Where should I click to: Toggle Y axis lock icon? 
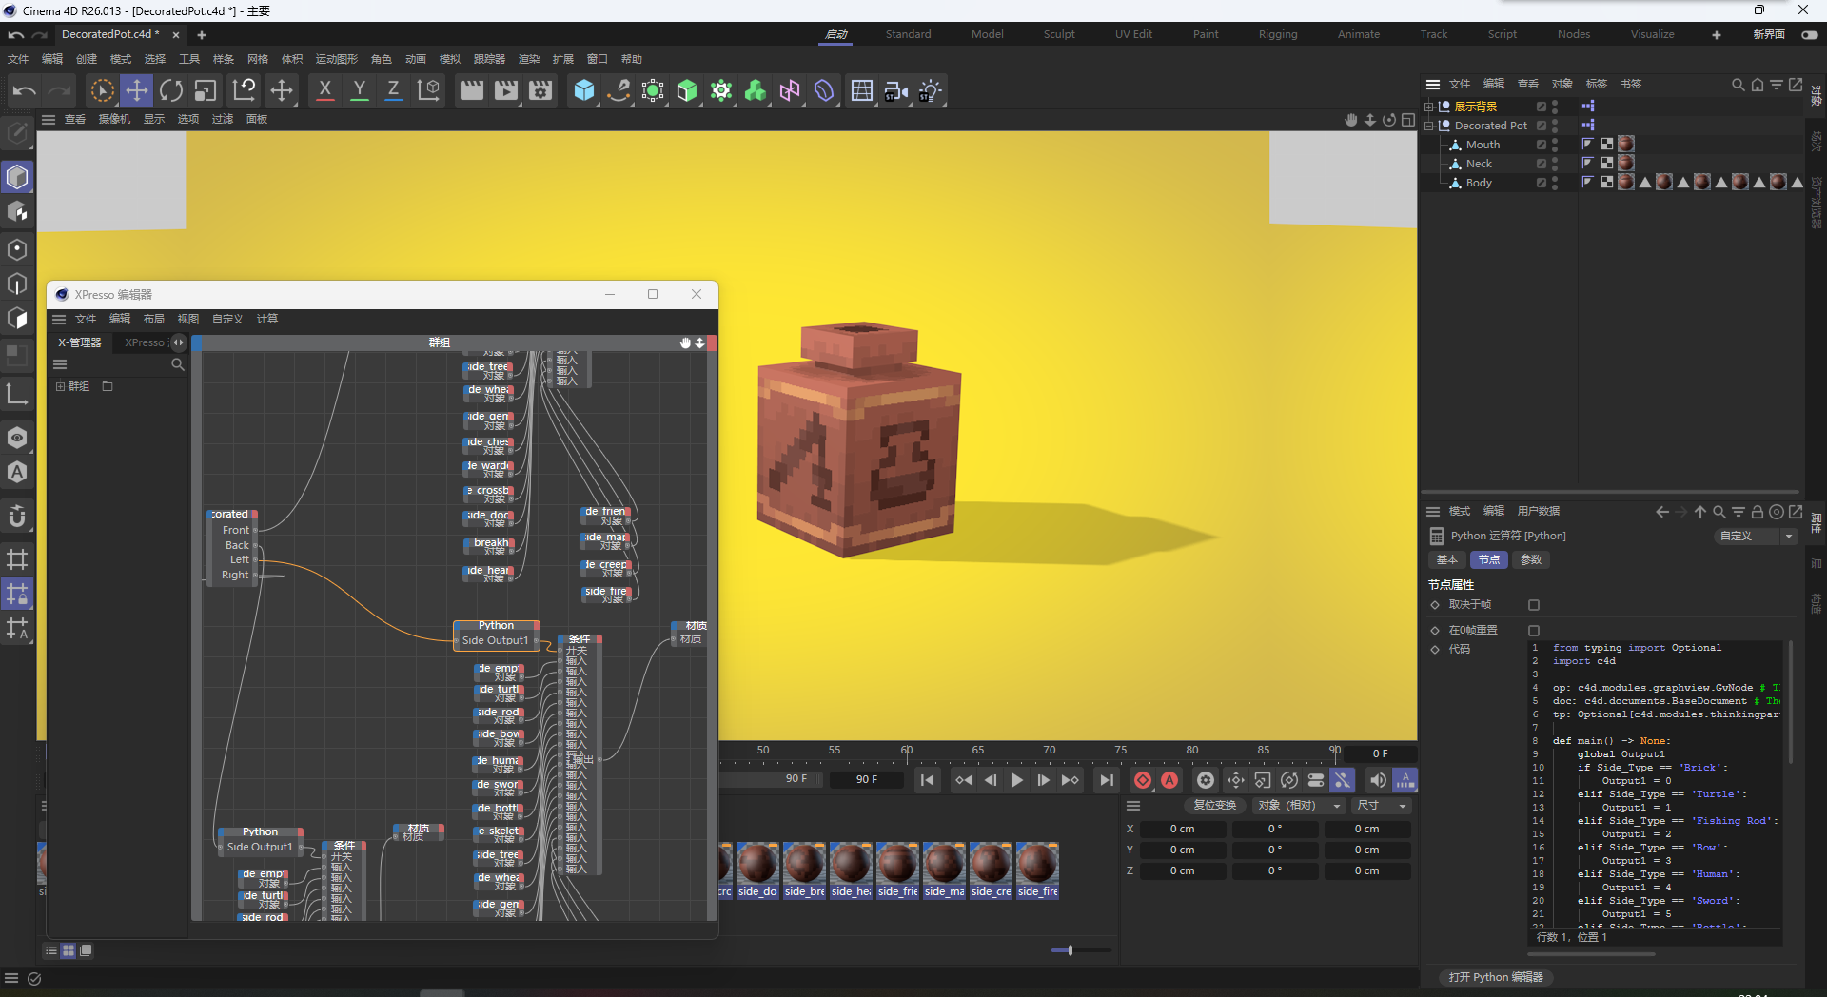(x=360, y=90)
